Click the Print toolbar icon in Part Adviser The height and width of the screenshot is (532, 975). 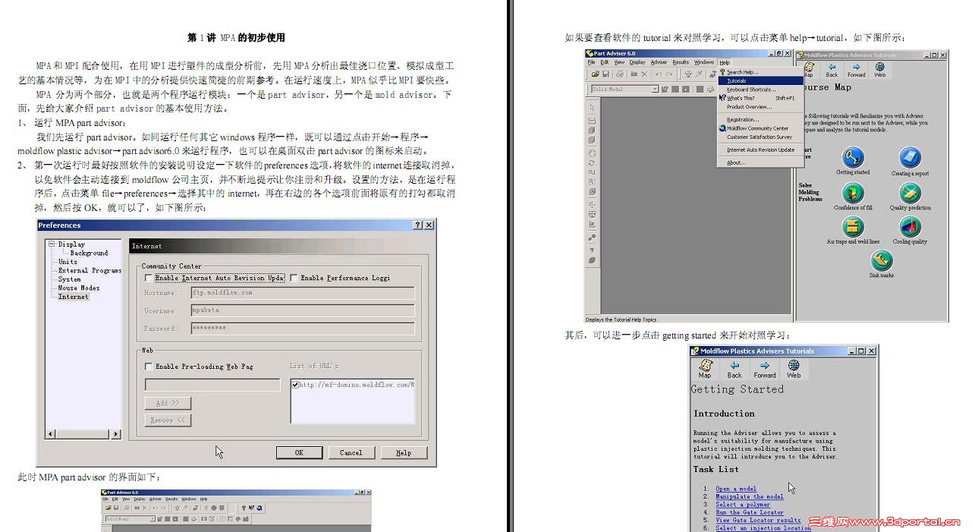click(619, 74)
